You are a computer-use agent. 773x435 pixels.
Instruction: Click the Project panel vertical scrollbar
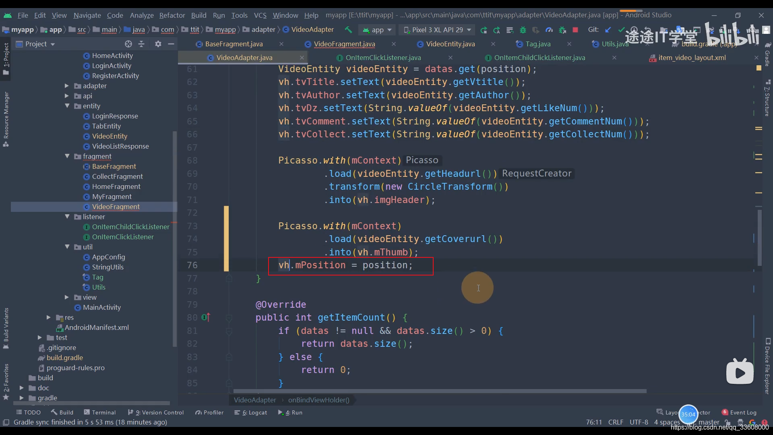tap(175, 239)
